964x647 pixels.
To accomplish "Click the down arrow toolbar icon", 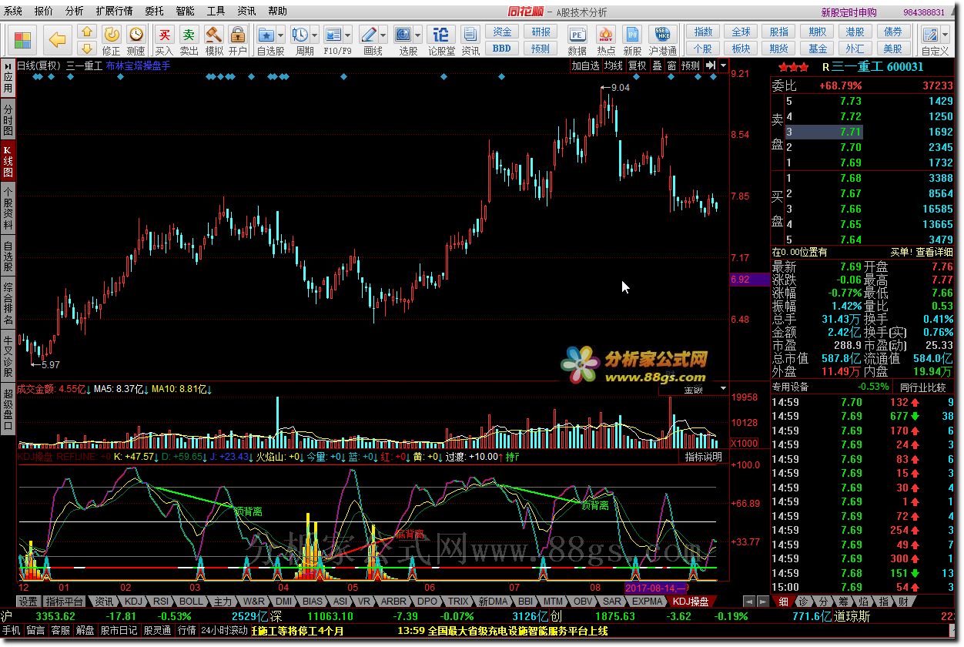I will (87, 48).
